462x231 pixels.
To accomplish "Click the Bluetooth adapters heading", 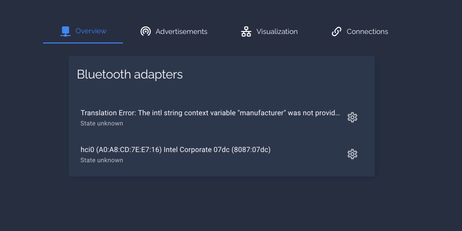I will (x=130, y=74).
